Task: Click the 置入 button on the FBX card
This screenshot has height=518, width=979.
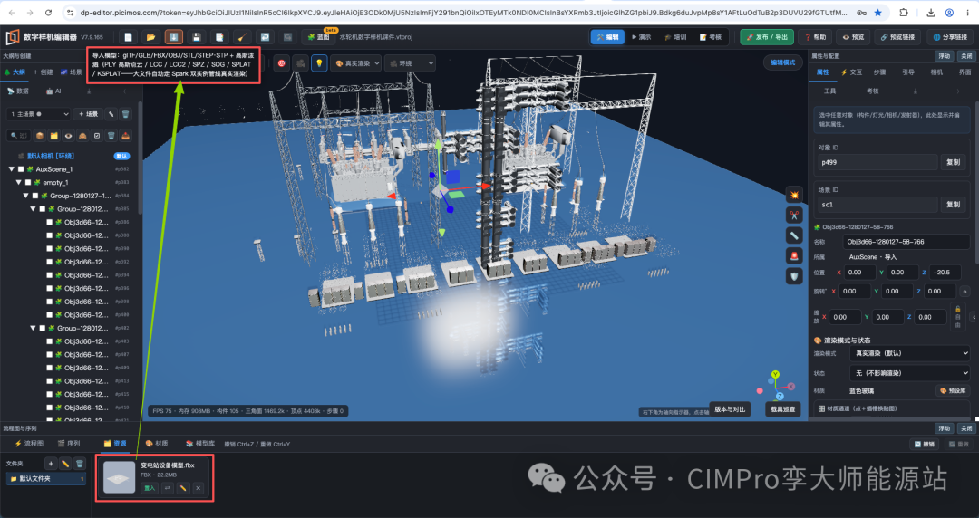Action: tap(150, 488)
